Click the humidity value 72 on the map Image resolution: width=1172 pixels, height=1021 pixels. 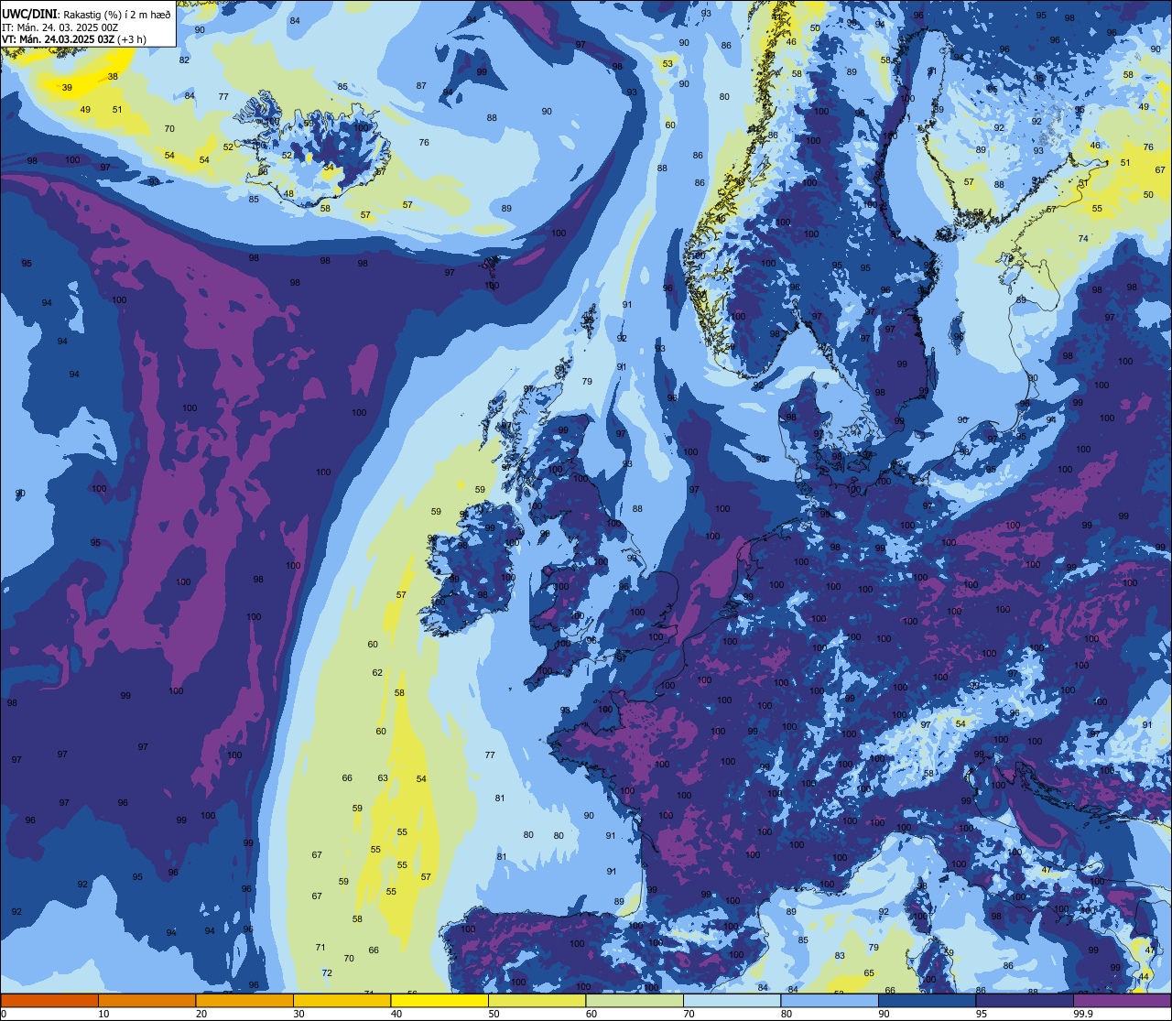(x=327, y=972)
